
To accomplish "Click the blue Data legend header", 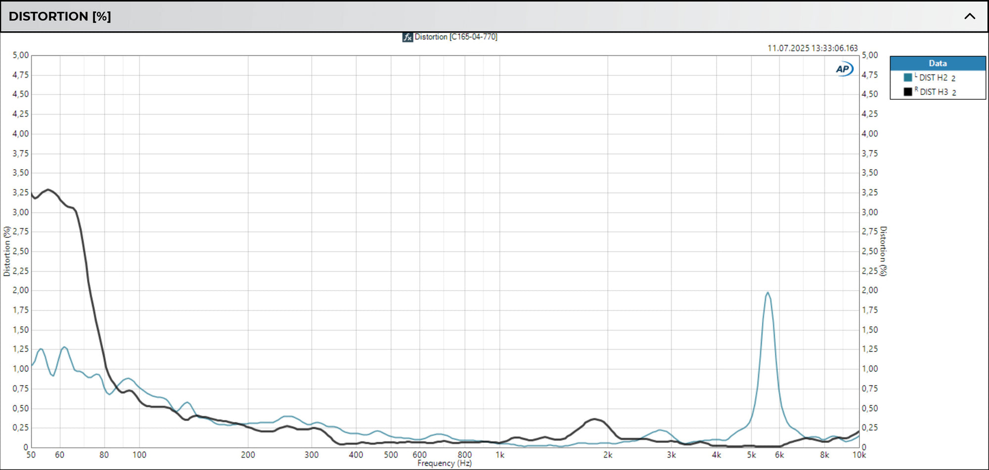I will pos(937,63).
